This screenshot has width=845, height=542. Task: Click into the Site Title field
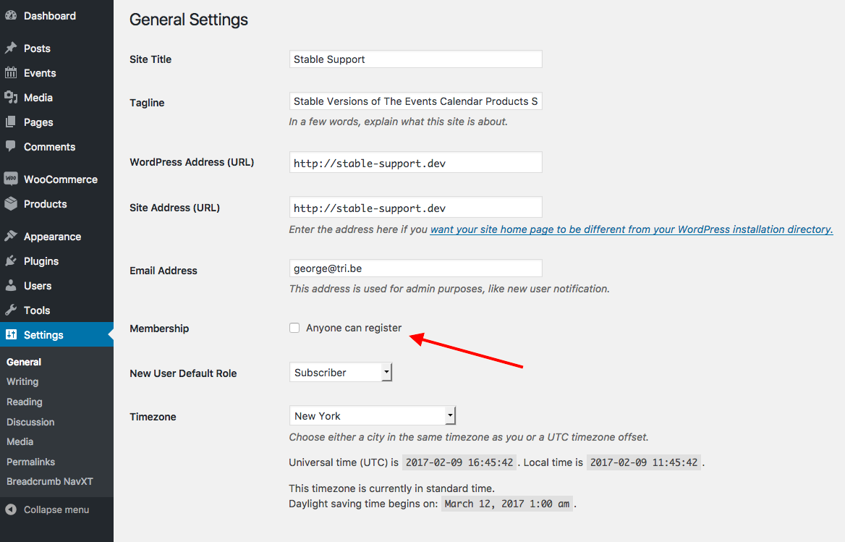(415, 59)
